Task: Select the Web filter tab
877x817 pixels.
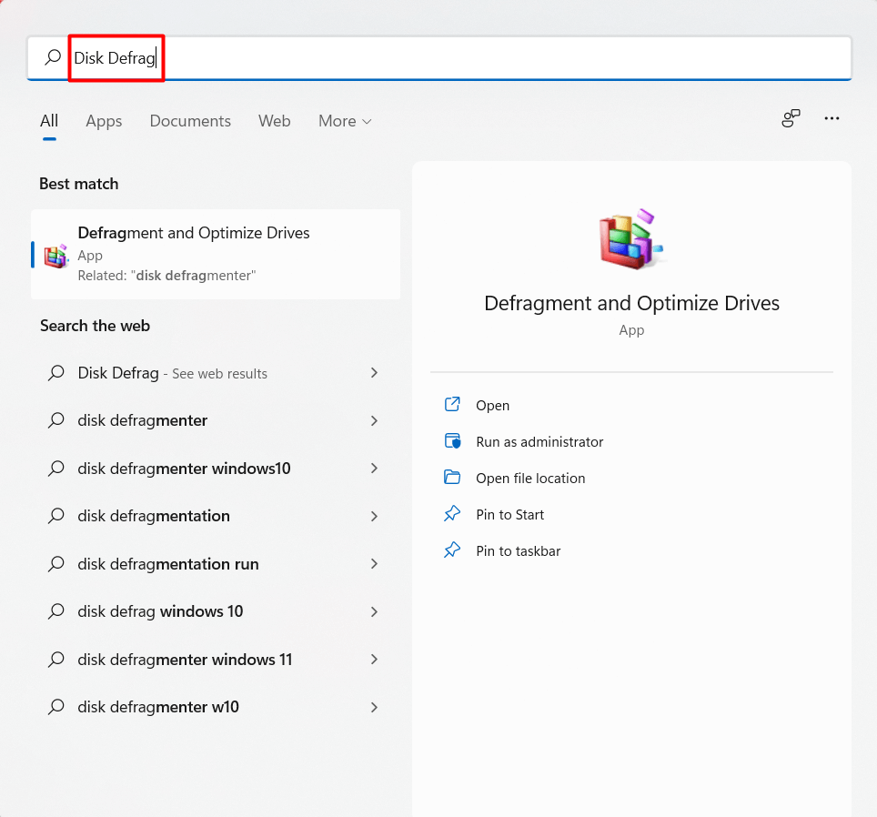Action: click(x=274, y=121)
